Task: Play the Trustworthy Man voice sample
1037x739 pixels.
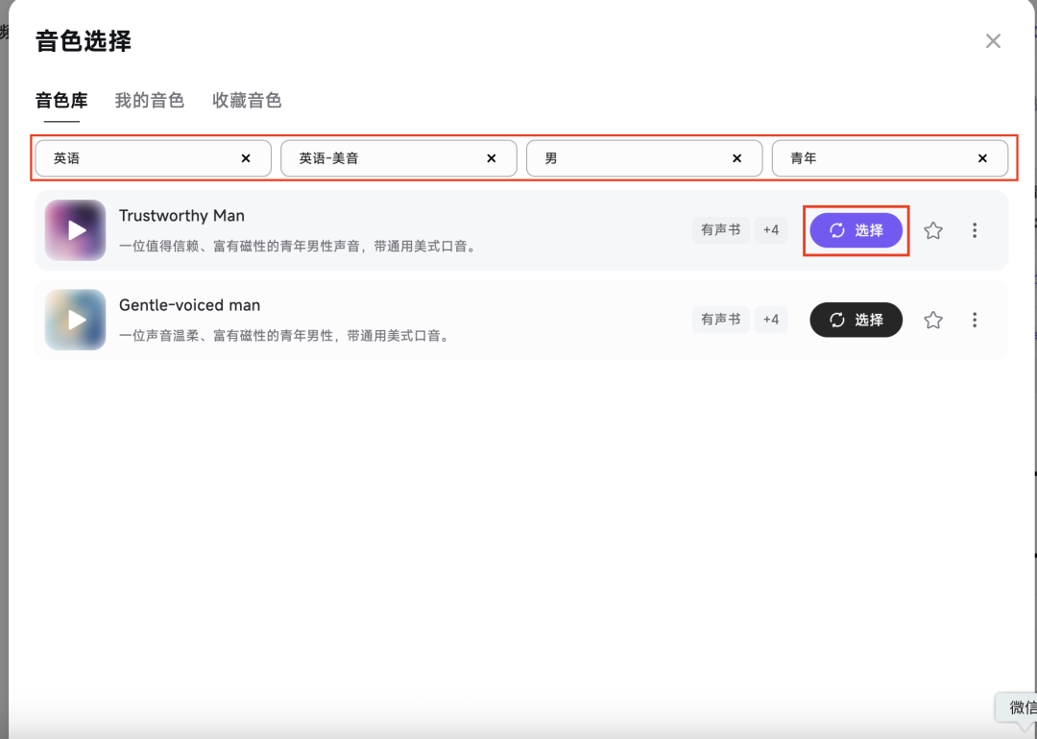Action: (x=75, y=230)
